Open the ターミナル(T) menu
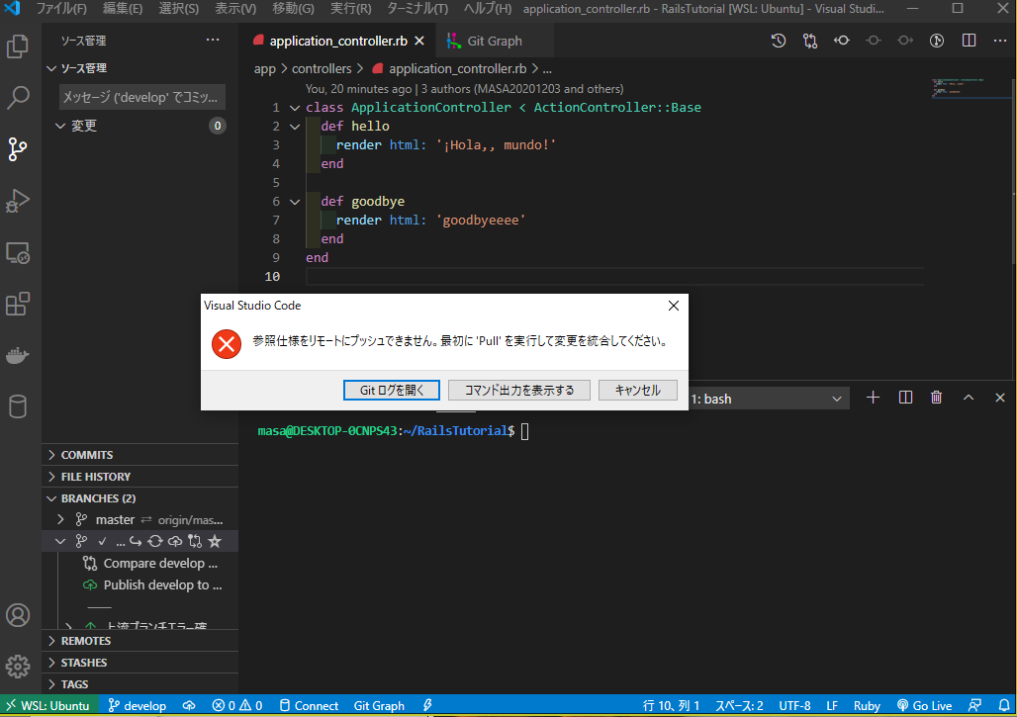1017x717 pixels. [x=417, y=9]
